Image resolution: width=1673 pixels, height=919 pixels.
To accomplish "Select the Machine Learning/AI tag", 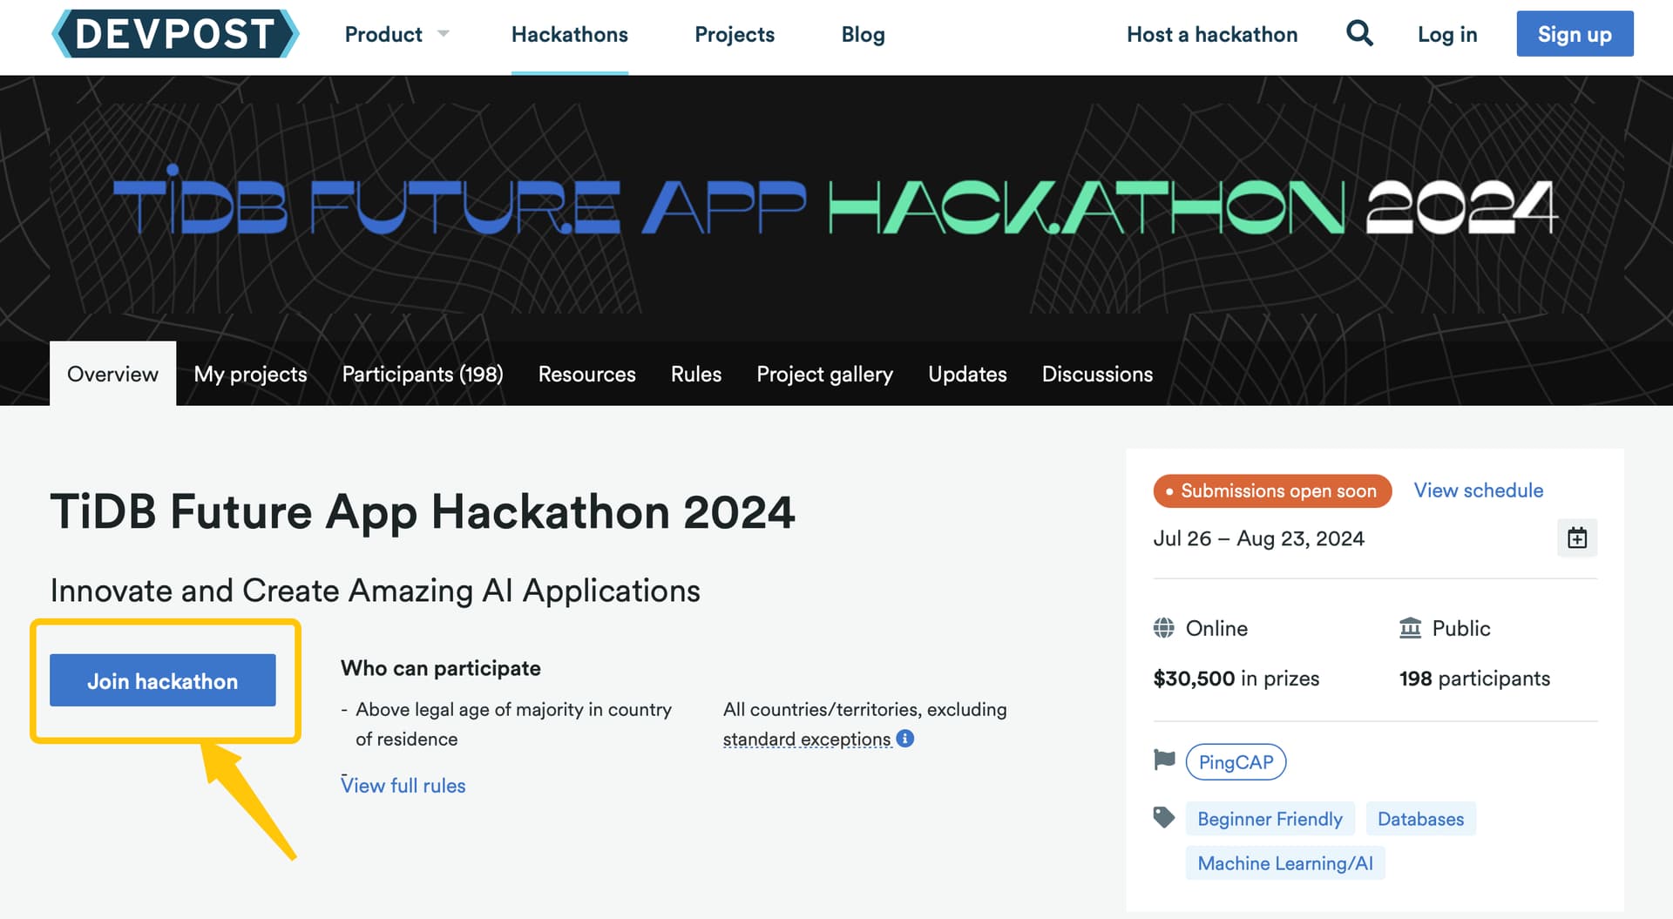I will coord(1285,863).
